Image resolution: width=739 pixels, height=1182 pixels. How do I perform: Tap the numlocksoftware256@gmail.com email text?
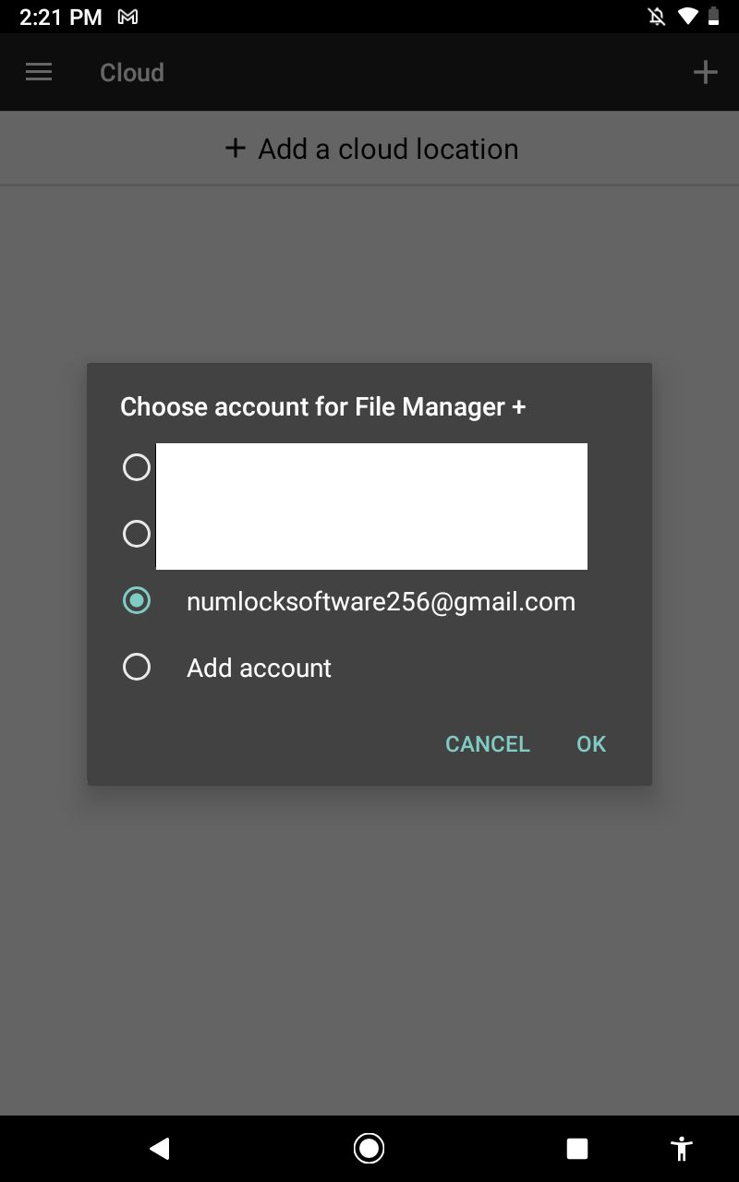click(x=381, y=601)
